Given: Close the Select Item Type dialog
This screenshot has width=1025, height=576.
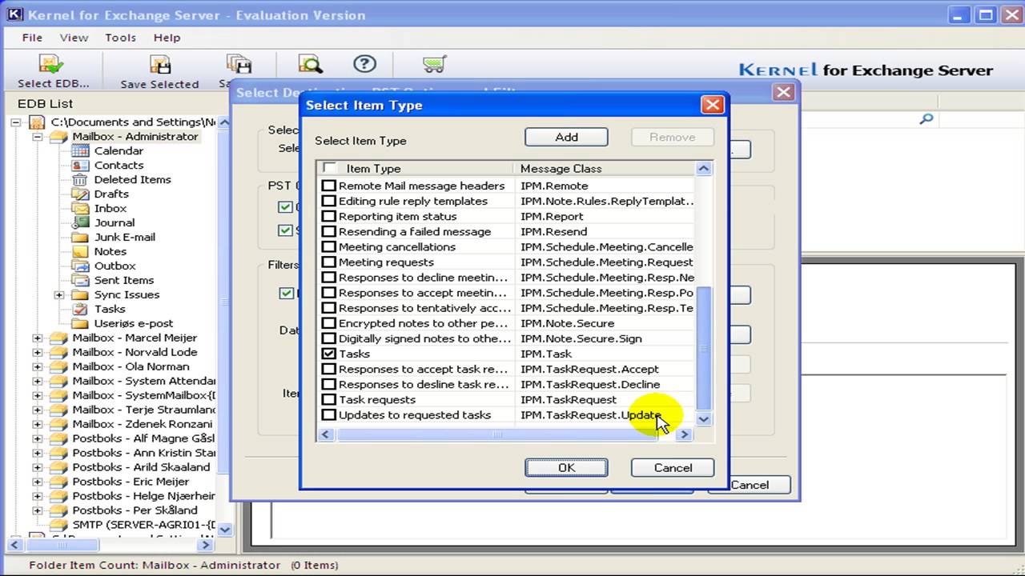Looking at the screenshot, I should coord(712,105).
